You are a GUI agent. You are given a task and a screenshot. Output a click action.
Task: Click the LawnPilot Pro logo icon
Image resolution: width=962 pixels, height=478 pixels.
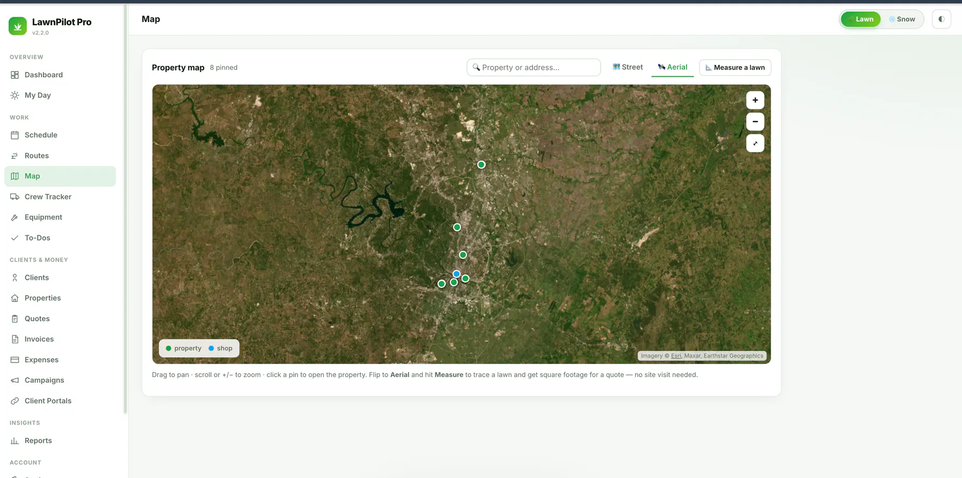point(18,26)
